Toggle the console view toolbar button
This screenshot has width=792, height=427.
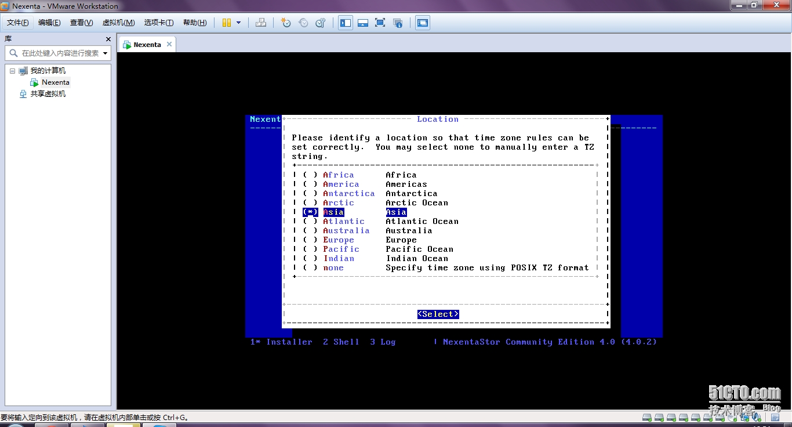[423, 23]
